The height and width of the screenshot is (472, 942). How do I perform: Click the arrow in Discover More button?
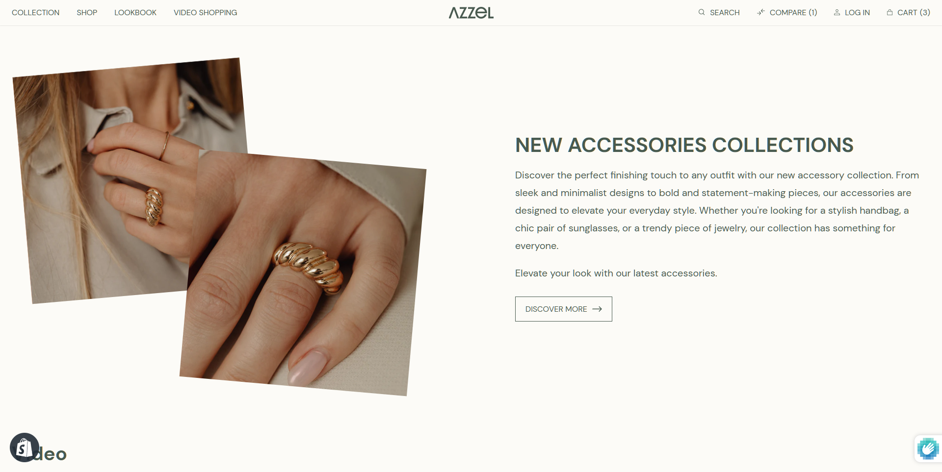(x=597, y=309)
